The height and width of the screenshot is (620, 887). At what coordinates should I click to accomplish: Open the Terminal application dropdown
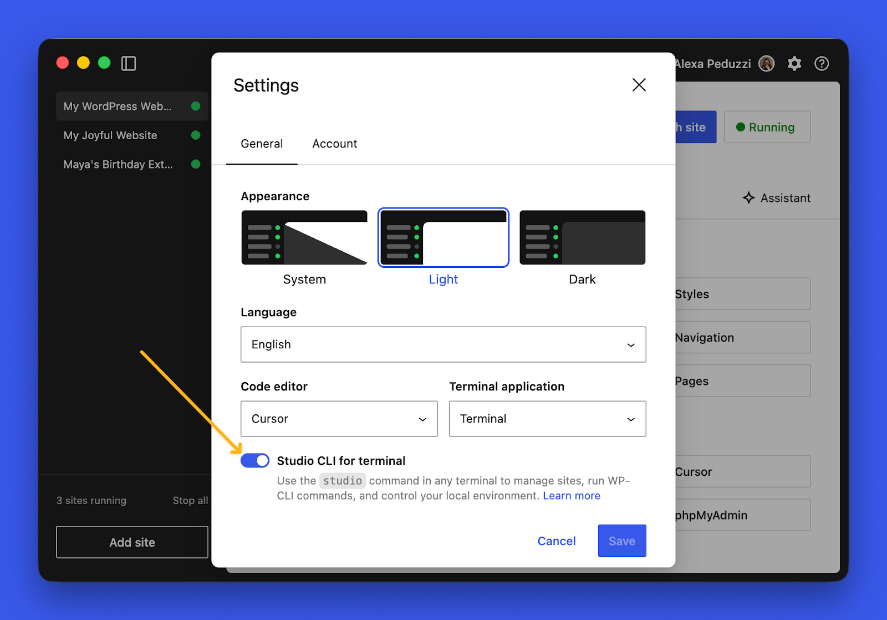547,419
